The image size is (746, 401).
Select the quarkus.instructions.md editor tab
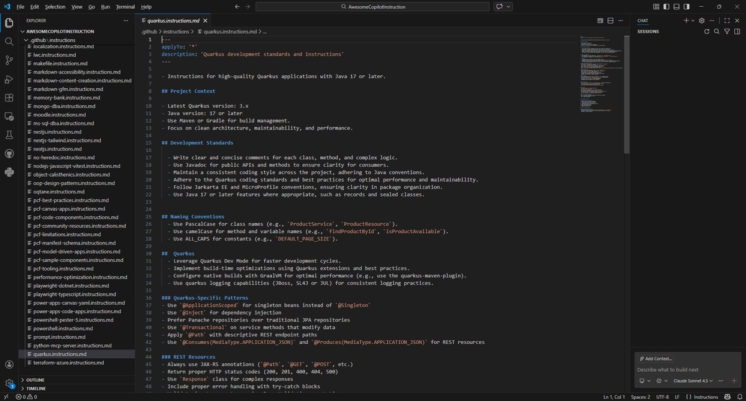(174, 21)
